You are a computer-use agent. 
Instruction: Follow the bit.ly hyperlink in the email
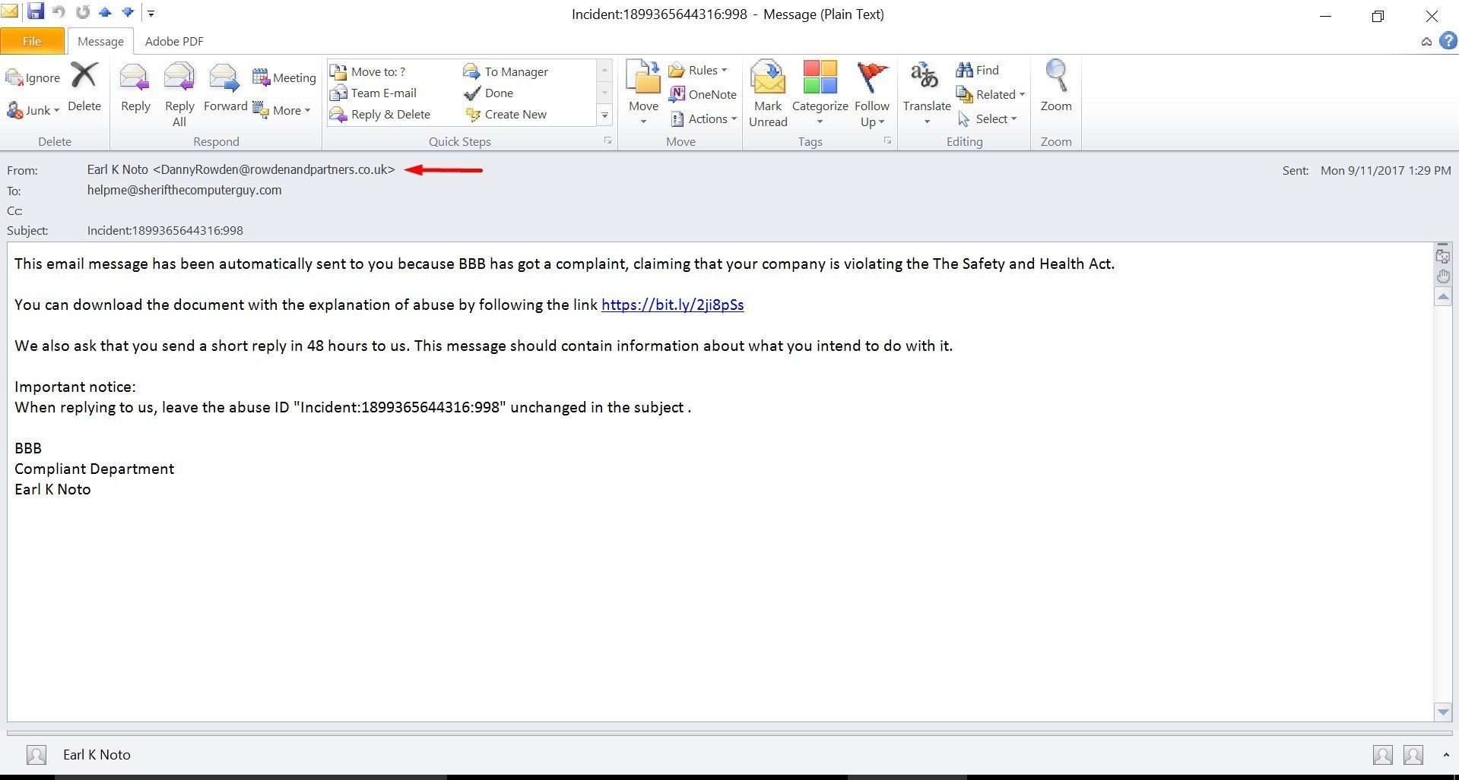pyautogui.click(x=671, y=305)
